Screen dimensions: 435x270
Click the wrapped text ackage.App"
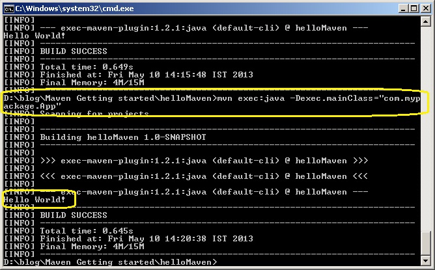pos(32,106)
